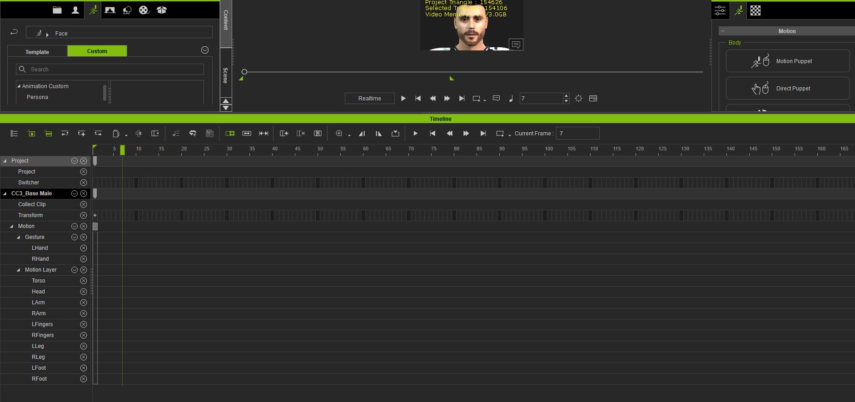This screenshot has width=855, height=402.
Task: Click the Current Frame input field
Action: [578, 133]
